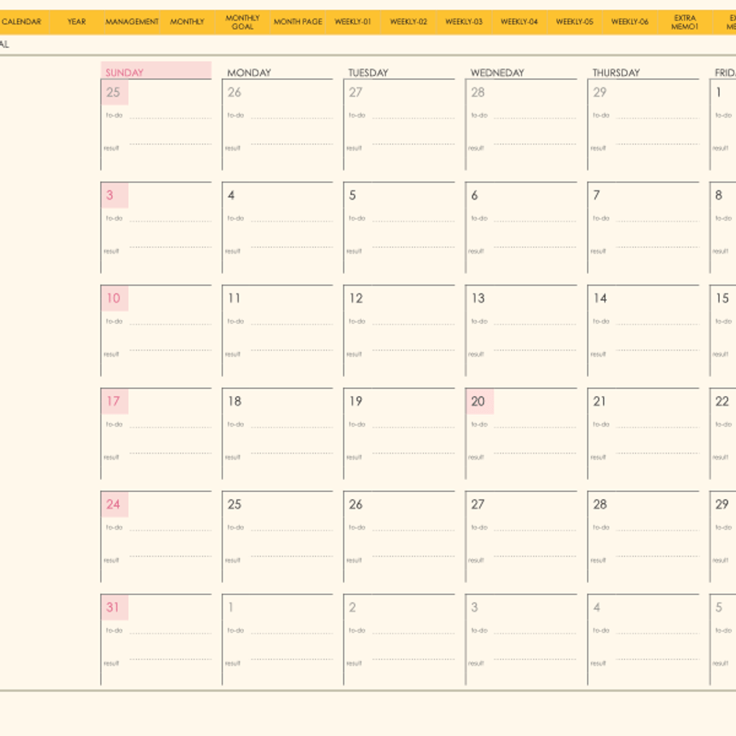The height and width of the screenshot is (736, 736).
Task: Click the to-do line for day 6
Action: [535, 221]
